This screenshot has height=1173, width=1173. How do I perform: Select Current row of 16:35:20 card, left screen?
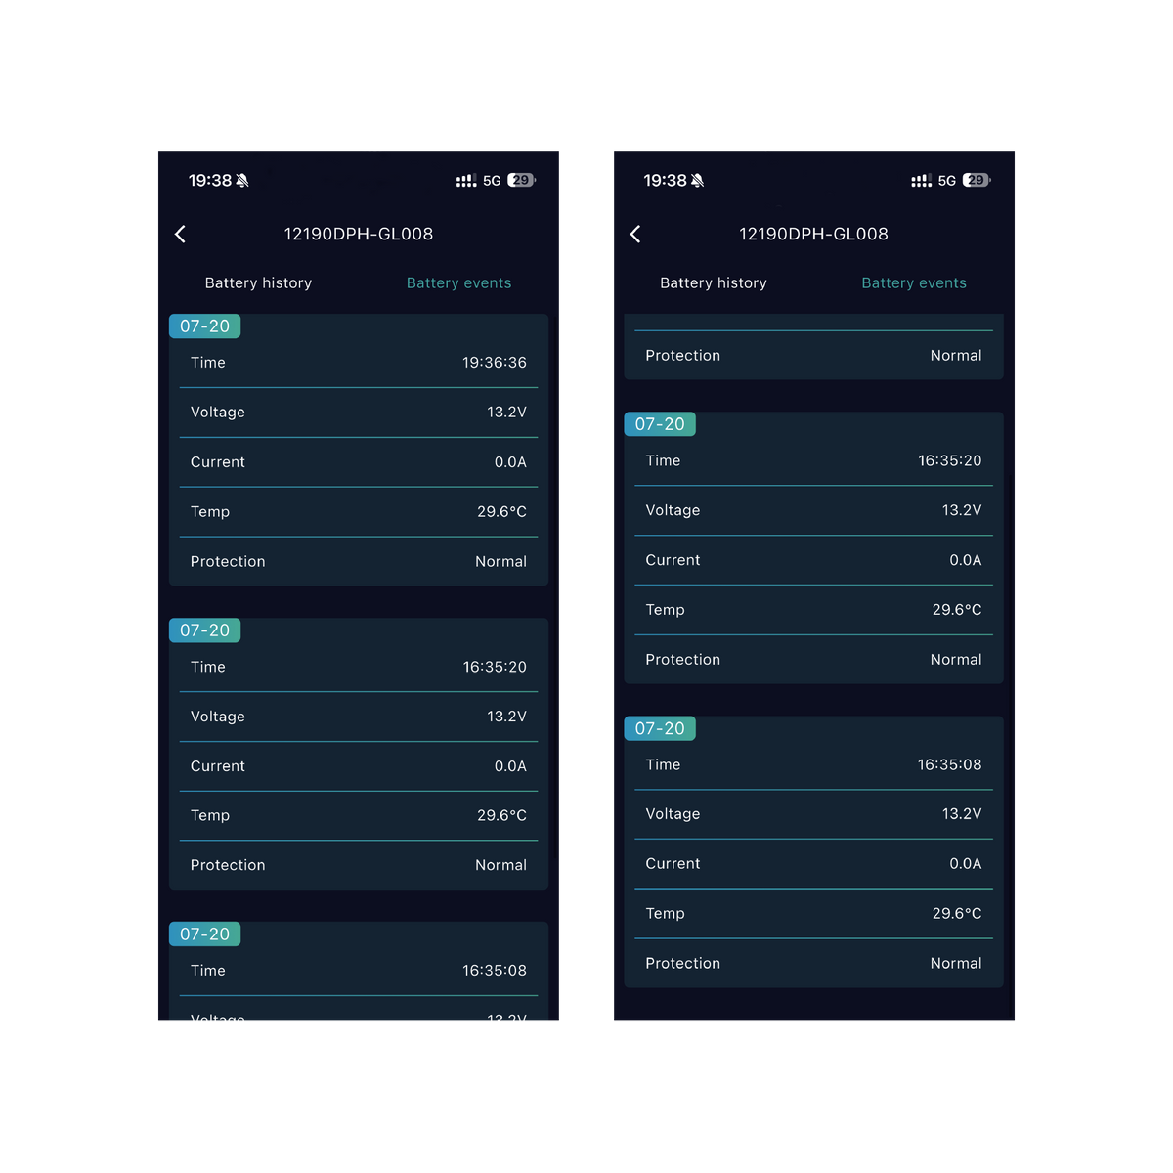[359, 766]
